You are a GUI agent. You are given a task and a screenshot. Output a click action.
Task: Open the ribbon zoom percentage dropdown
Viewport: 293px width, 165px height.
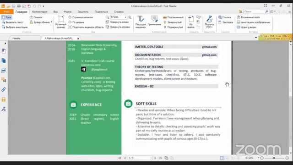pos(125,17)
